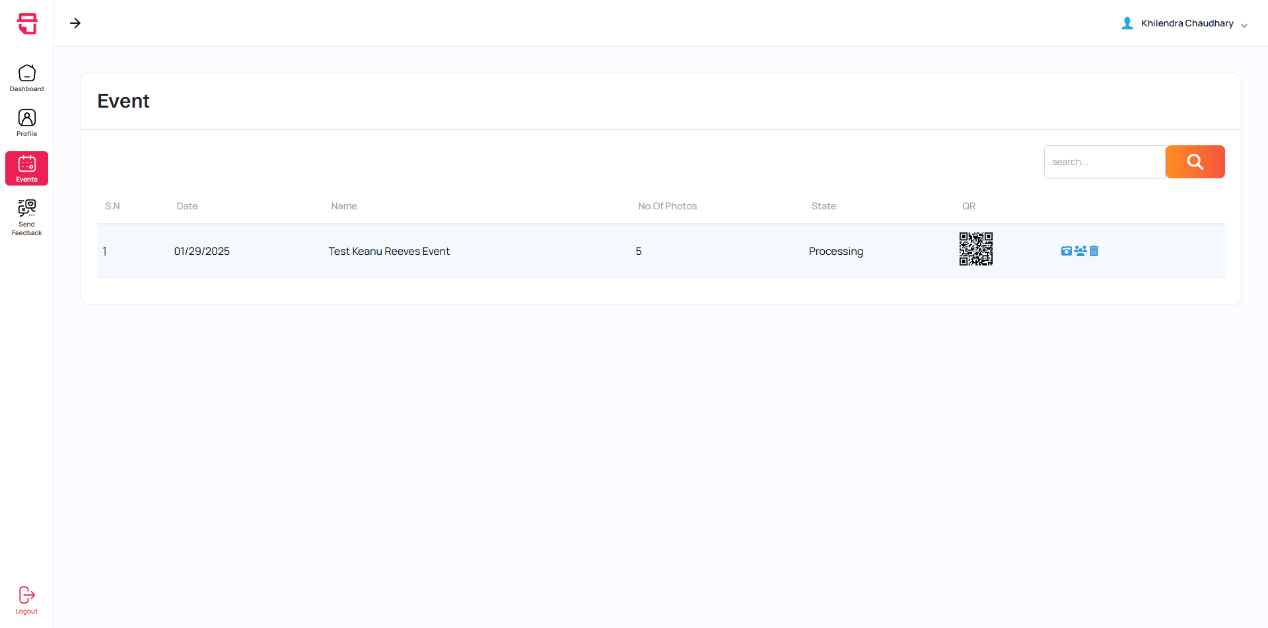The height and width of the screenshot is (628, 1268).
Task: Click the Khilendra Chaudhary account name
Action: [1187, 23]
